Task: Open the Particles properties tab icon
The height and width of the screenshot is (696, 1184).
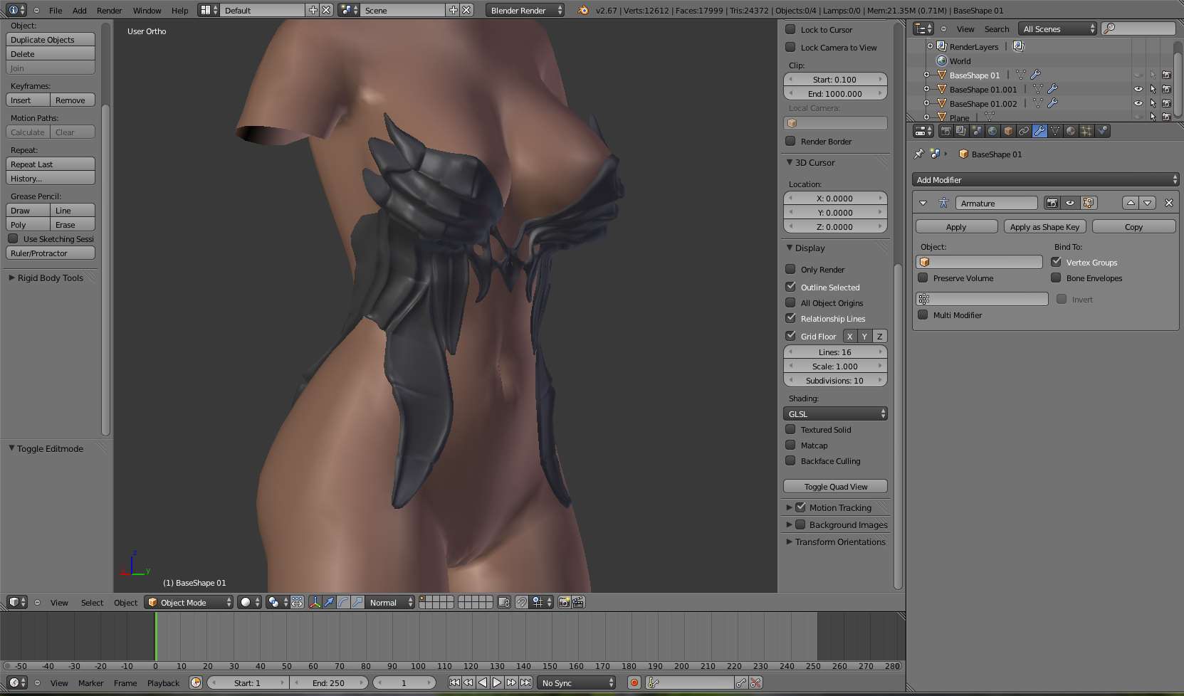Action: click(1086, 131)
